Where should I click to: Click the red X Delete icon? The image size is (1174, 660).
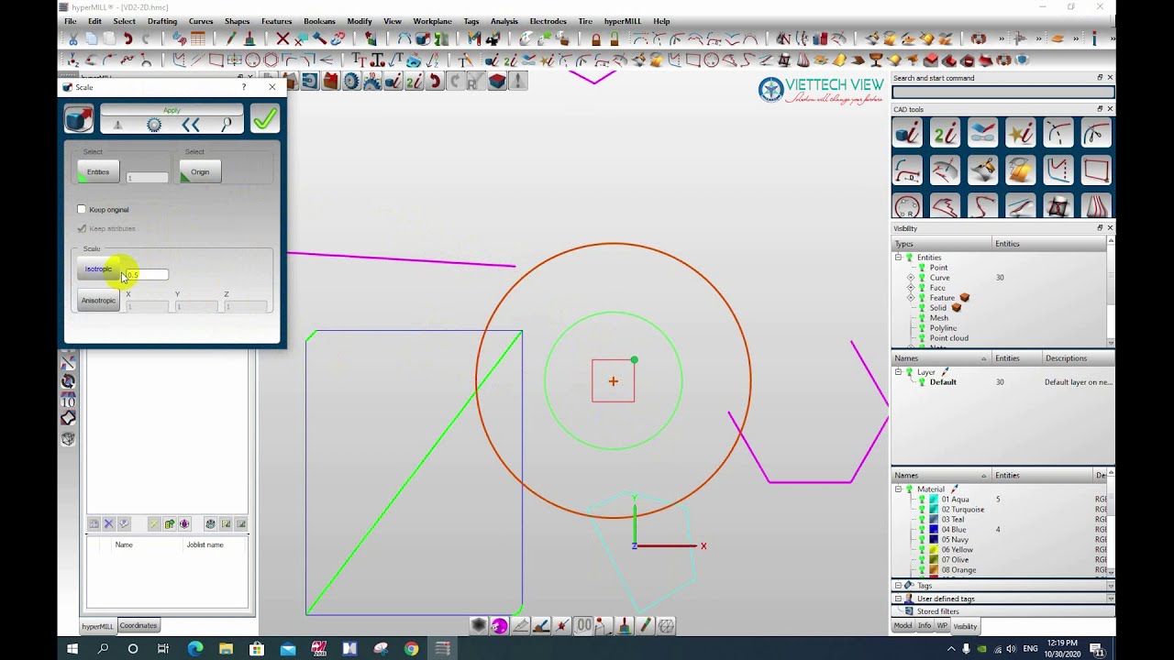click(x=282, y=38)
